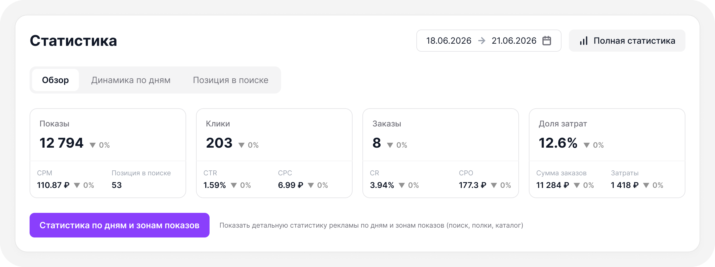This screenshot has height=267, width=715.
Task: Click the CPO value 177.3 ₽
Action: coord(472,185)
